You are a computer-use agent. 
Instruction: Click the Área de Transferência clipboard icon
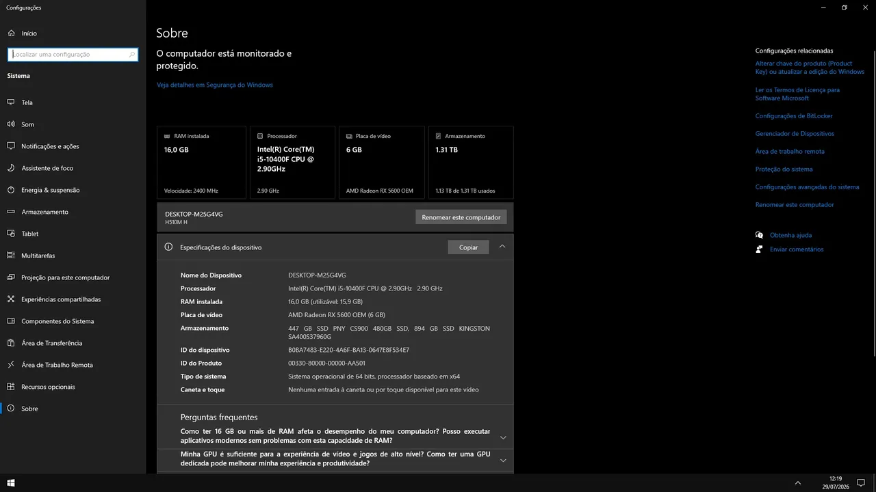(11, 343)
